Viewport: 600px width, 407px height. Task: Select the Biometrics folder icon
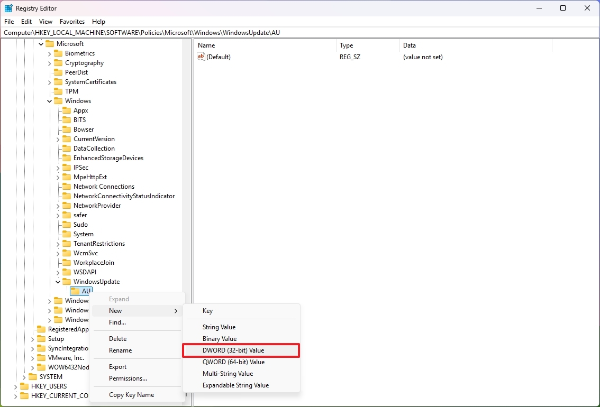click(x=59, y=53)
